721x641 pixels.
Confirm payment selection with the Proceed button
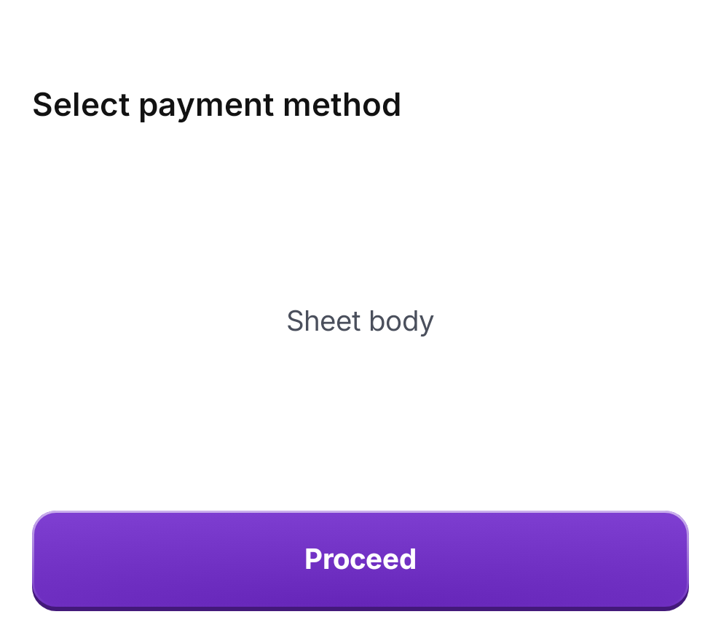pos(360,561)
